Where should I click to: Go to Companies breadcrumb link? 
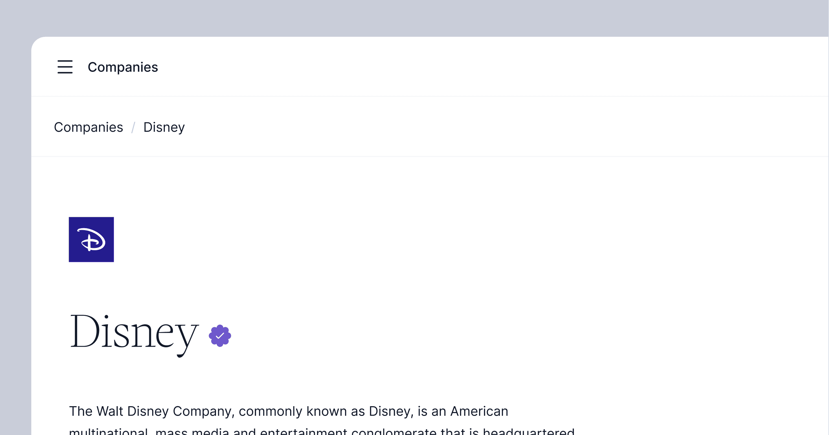click(x=88, y=127)
